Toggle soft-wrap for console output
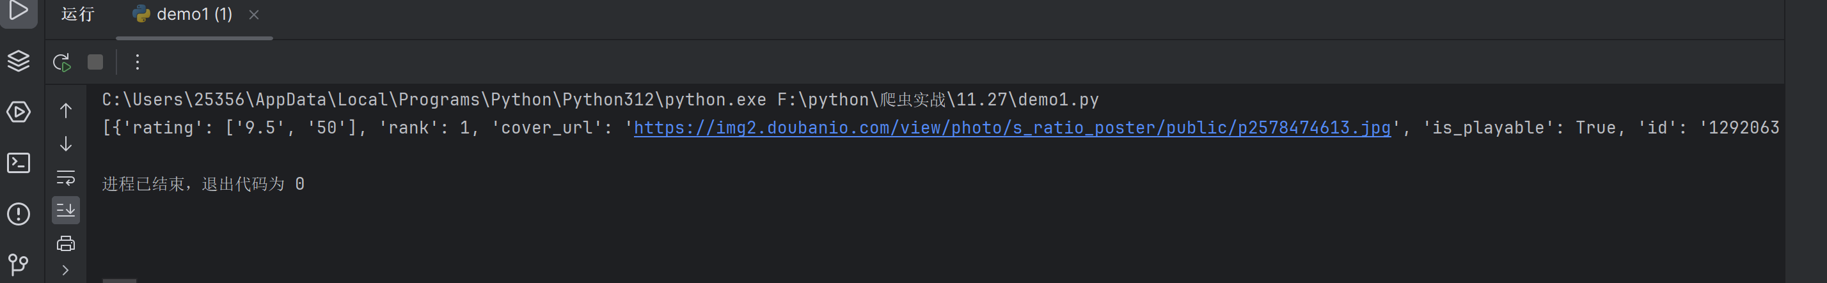1827x283 pixels. (x=65, y=177)
